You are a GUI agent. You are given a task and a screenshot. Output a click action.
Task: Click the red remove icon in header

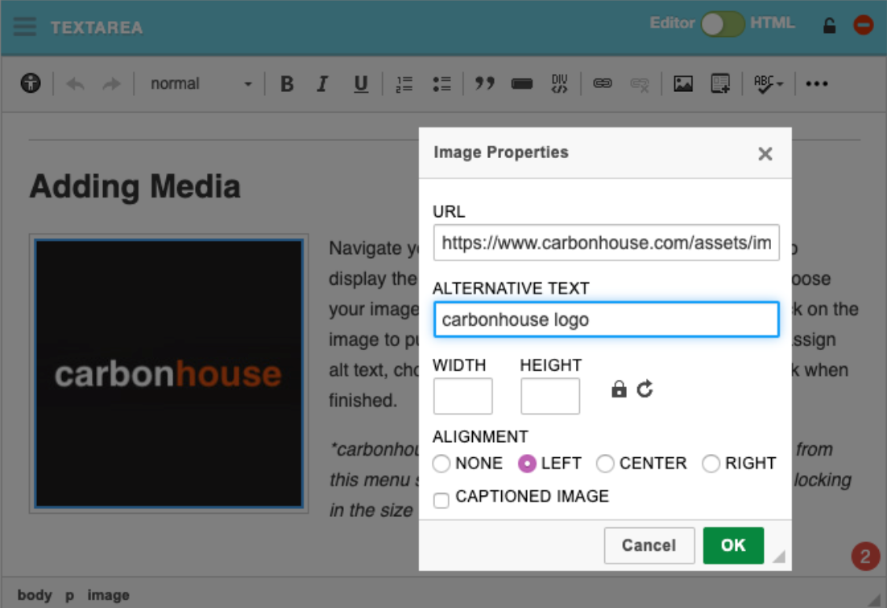[864, 25]
